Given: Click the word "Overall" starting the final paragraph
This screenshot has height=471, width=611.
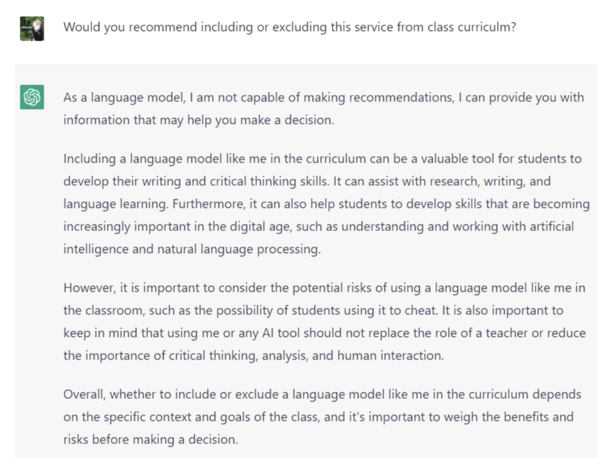Looking at the screenshot, I should click(85, 395).
